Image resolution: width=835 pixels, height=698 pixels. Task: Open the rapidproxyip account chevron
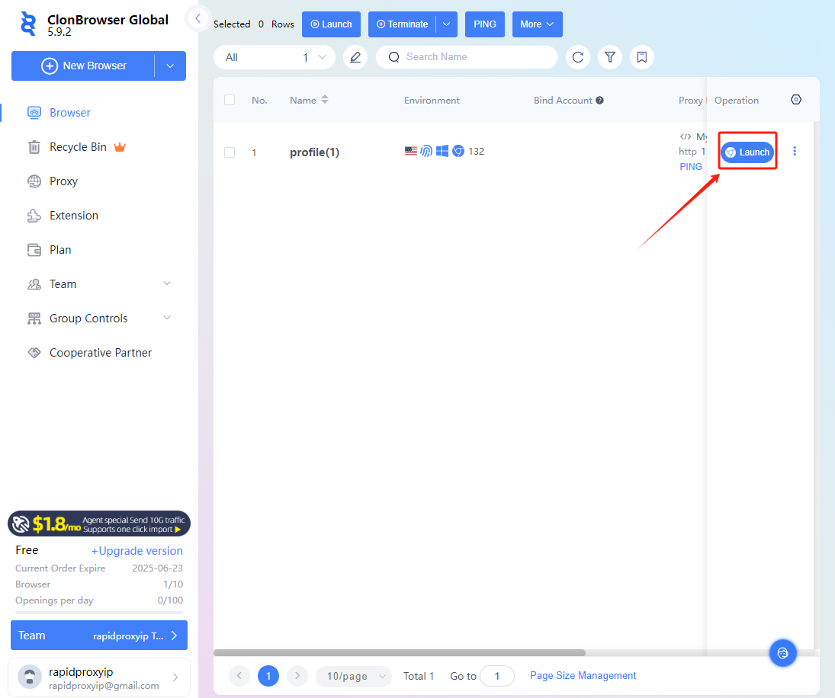[175, 677]
